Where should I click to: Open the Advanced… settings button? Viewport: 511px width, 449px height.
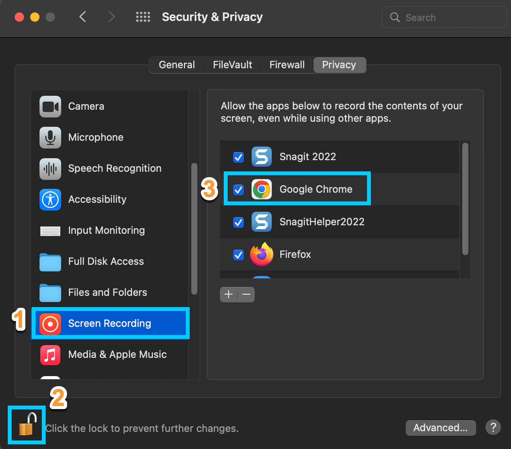pos(441,428)
